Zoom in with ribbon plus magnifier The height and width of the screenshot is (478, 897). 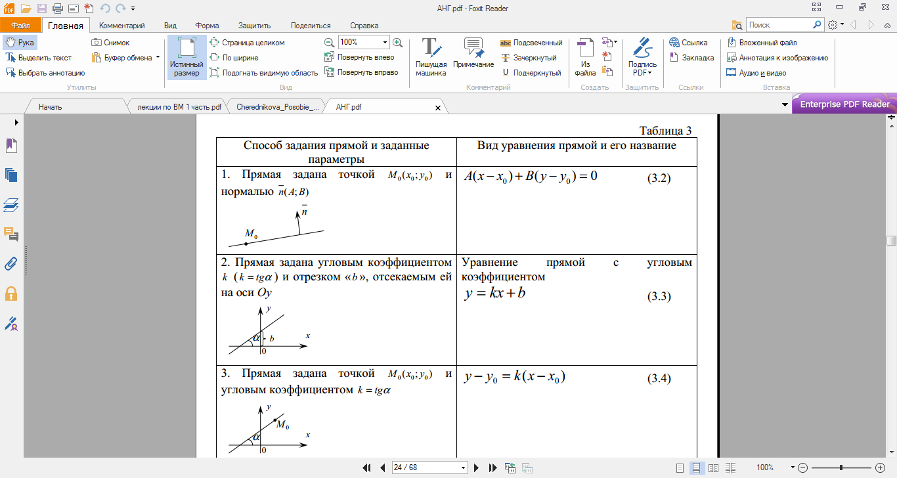pyautogui.click(x=397, y=42)
